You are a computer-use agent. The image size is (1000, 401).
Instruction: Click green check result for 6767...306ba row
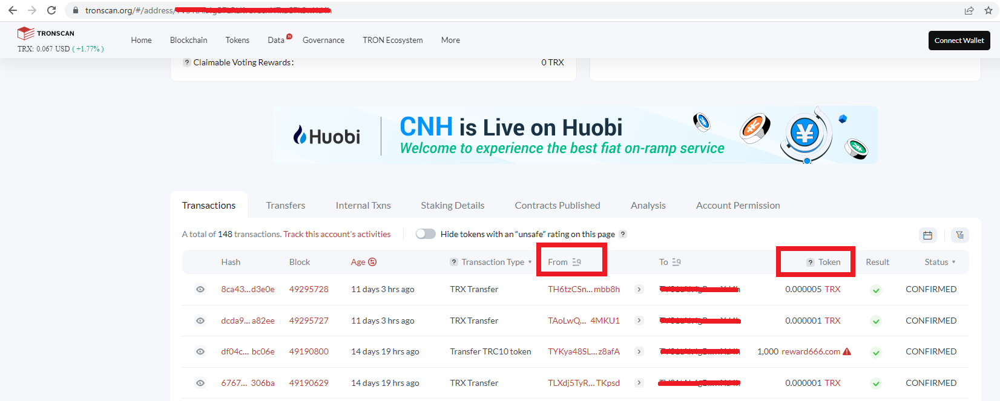click(876, 383)
